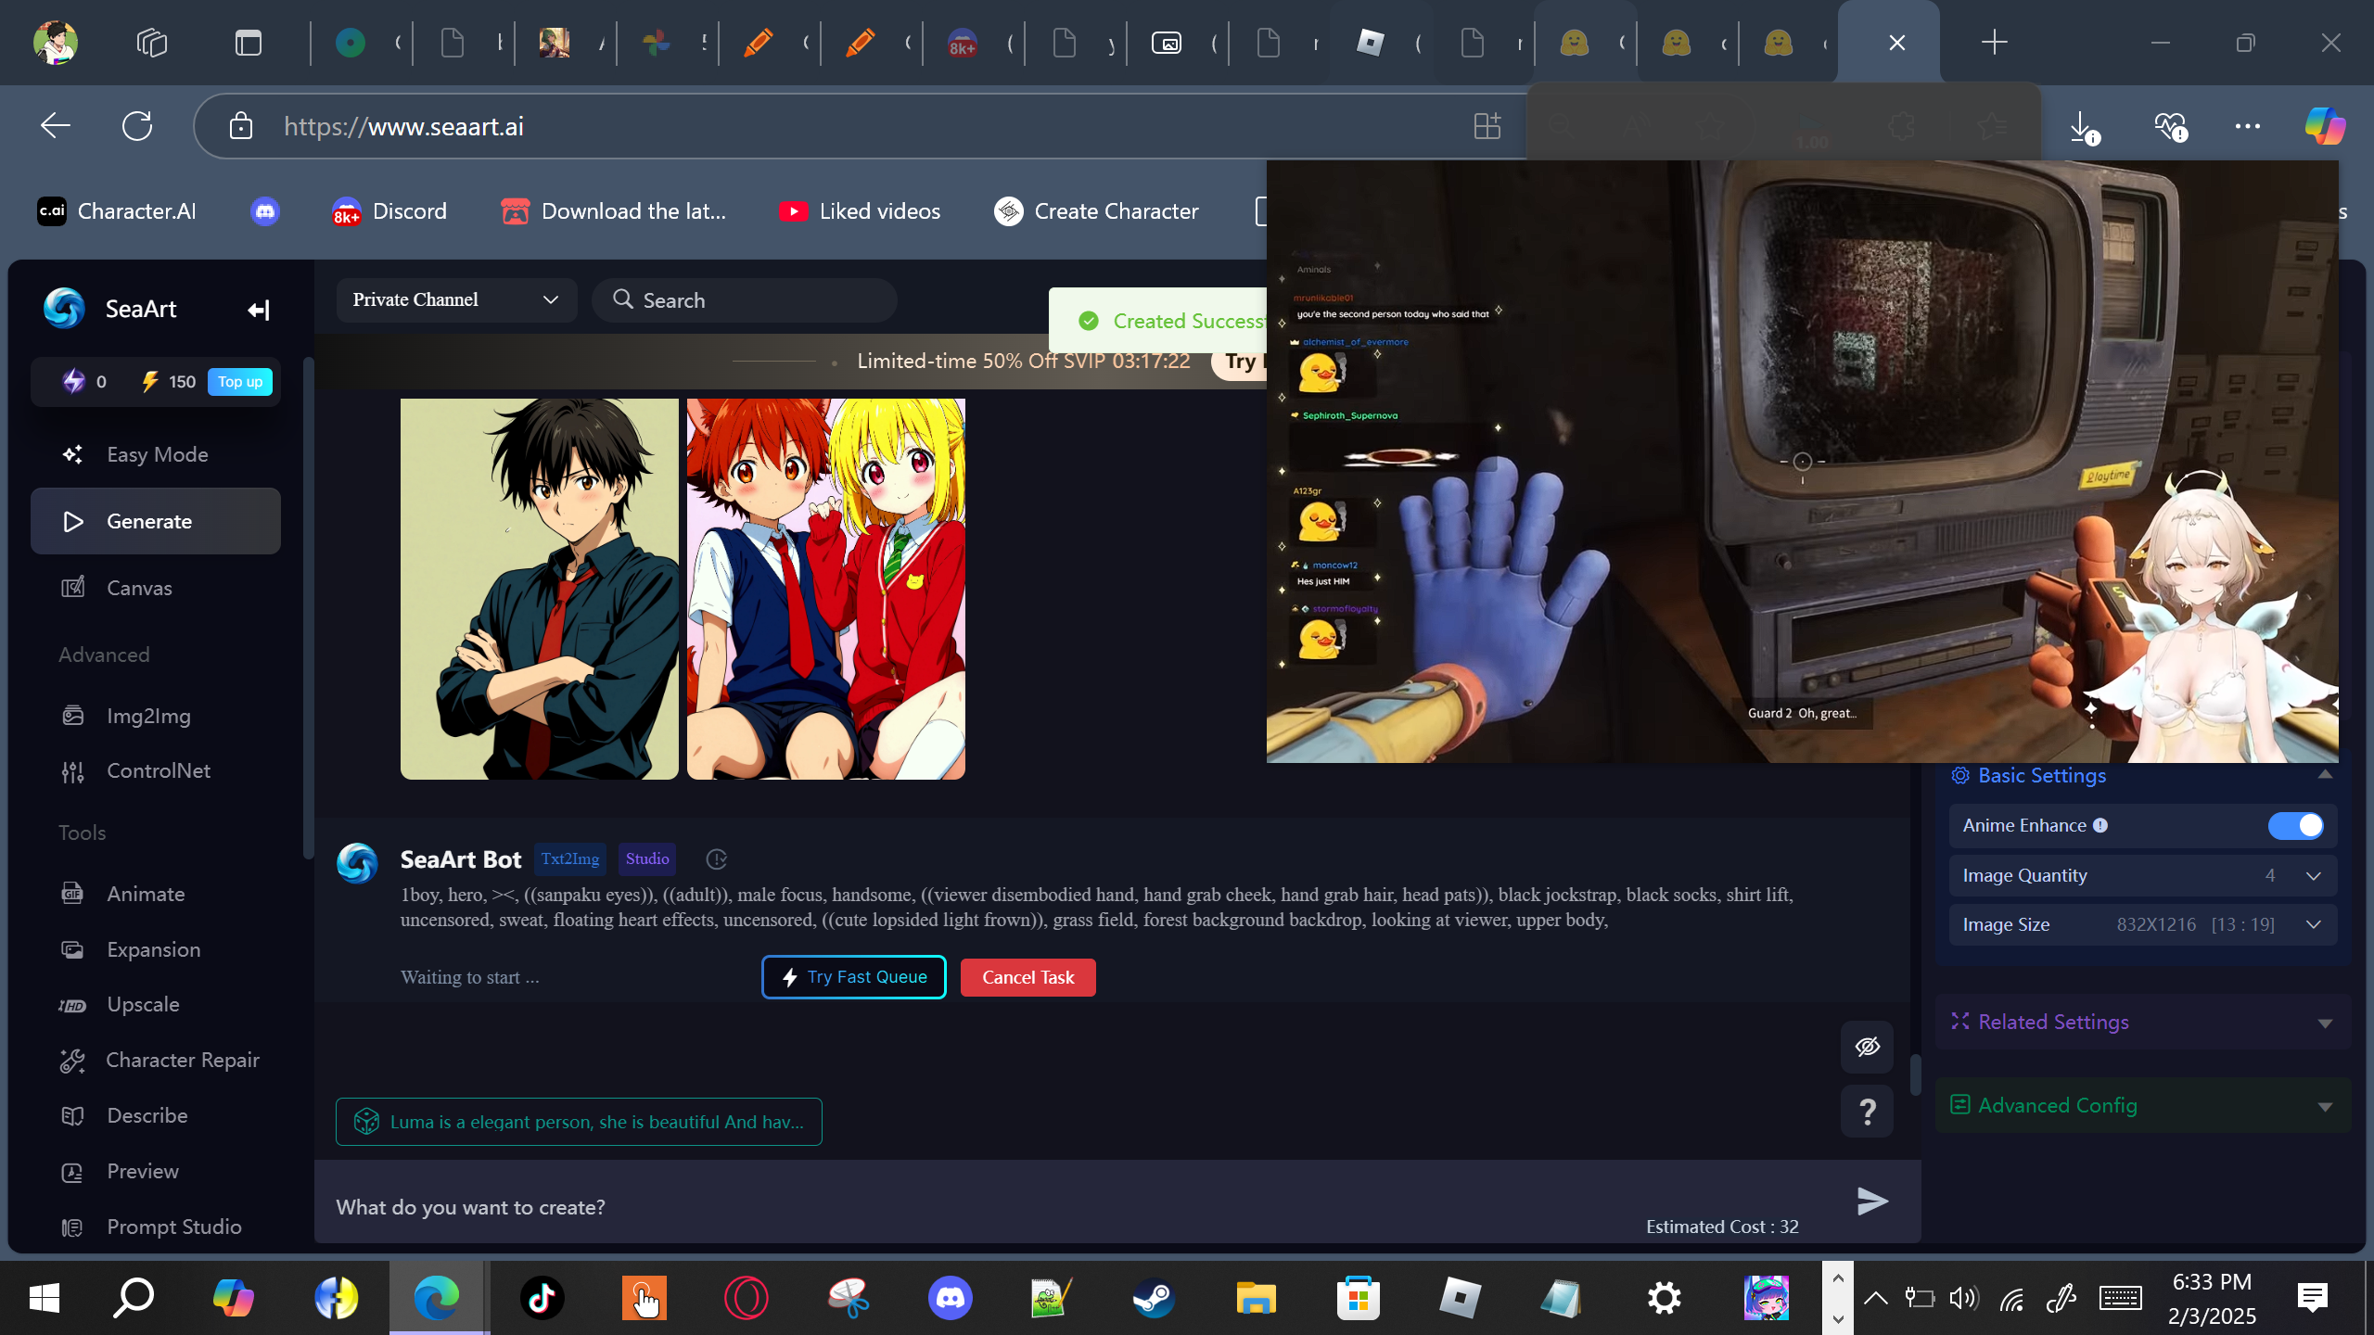Show hidden system tray icons
Viewport: 2374px width, 1335px height.
(x=1875, y=1298)
